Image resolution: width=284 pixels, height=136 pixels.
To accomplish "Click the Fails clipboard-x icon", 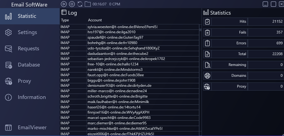I will [207, 32].
